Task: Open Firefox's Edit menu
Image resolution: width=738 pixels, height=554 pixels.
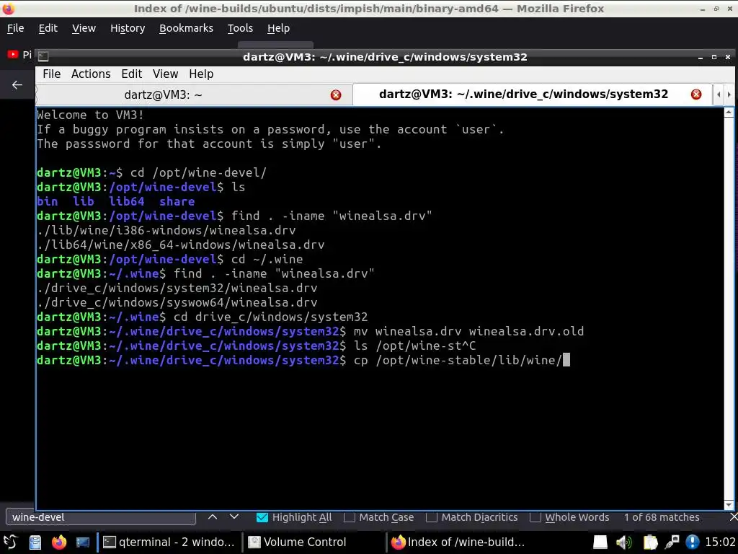Action: click(48, 28)
